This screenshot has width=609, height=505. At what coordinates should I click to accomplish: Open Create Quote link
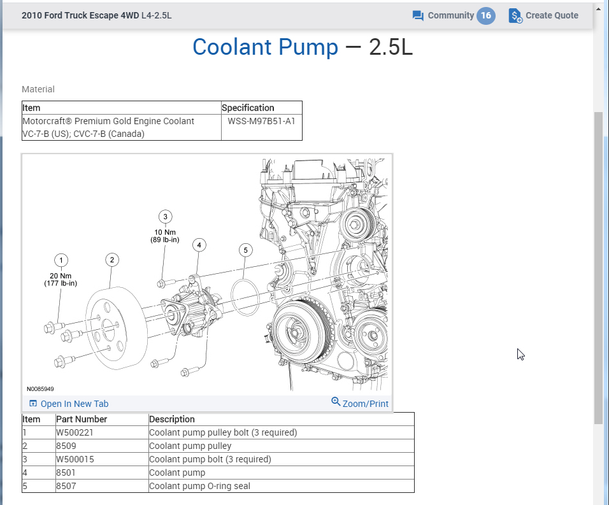552,15
